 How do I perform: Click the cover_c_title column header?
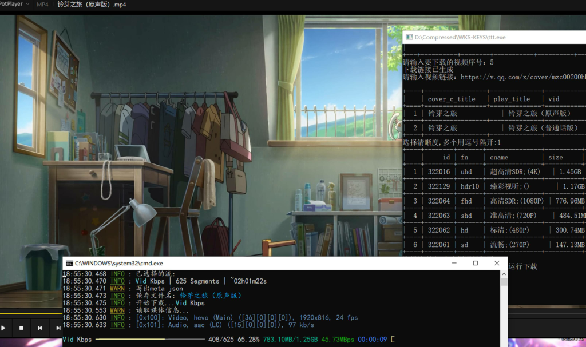point(452,99)
